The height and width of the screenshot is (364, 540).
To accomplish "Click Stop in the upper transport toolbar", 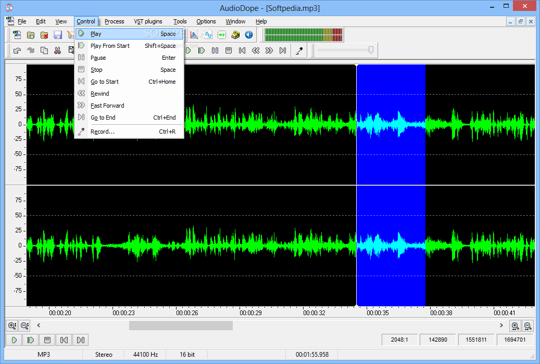I will (228, 50).
